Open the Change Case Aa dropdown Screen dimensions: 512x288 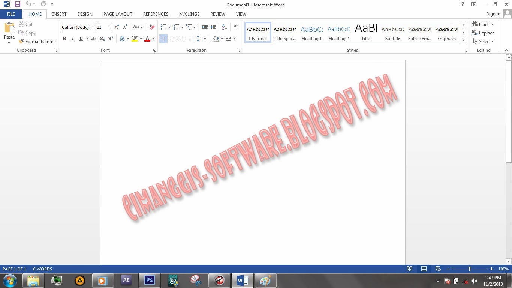tap(138, 27)
